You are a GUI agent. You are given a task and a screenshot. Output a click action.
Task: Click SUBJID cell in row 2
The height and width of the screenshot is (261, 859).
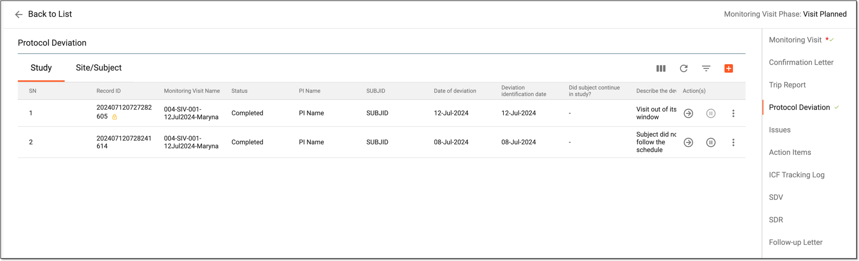tap(377, 142)
